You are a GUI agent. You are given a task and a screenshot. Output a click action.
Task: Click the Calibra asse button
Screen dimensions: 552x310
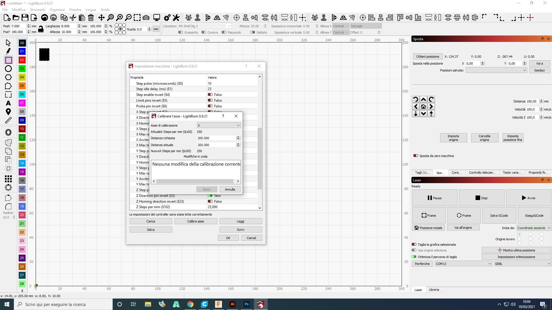196,221
